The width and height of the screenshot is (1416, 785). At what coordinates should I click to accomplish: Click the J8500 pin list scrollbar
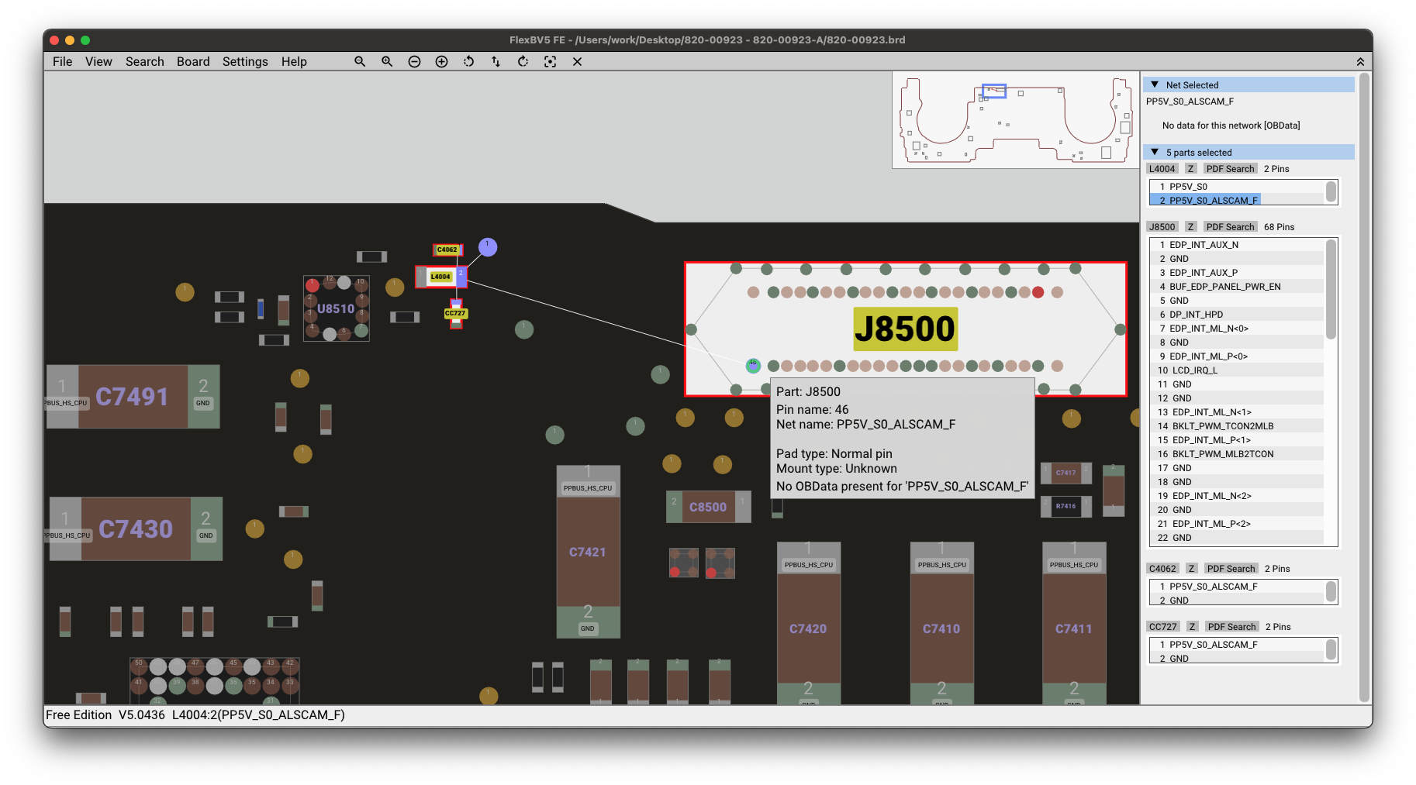(x=1331, y=289)
